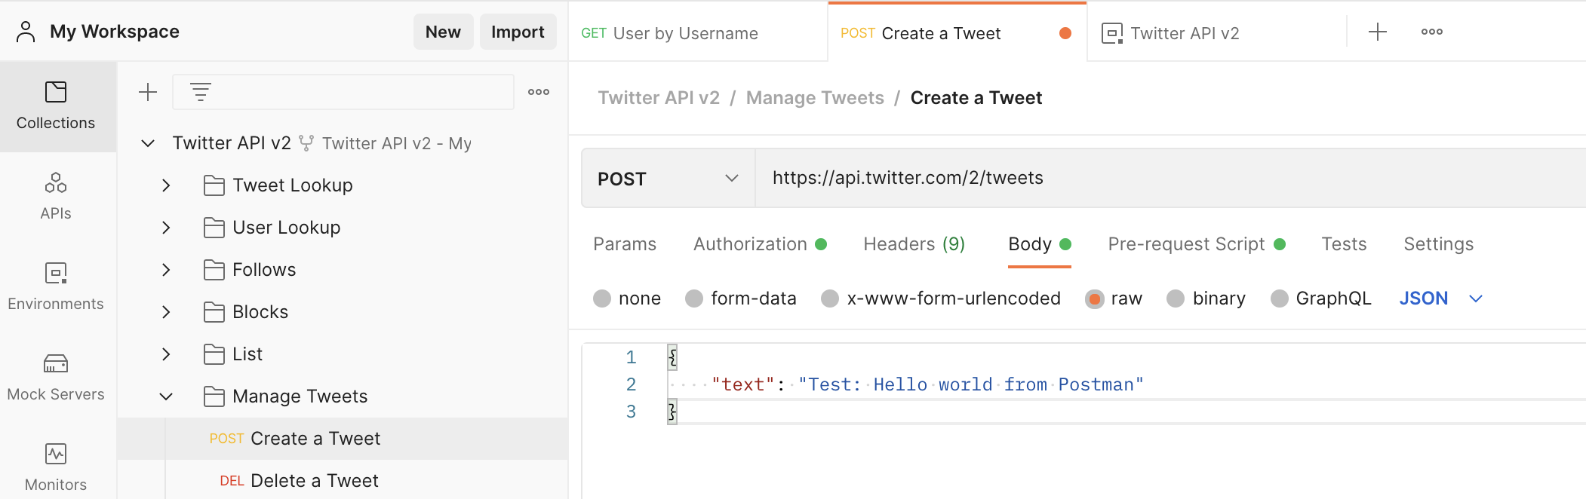
Task: Select the GraphQL body type
Action: tap(1280, 298)
